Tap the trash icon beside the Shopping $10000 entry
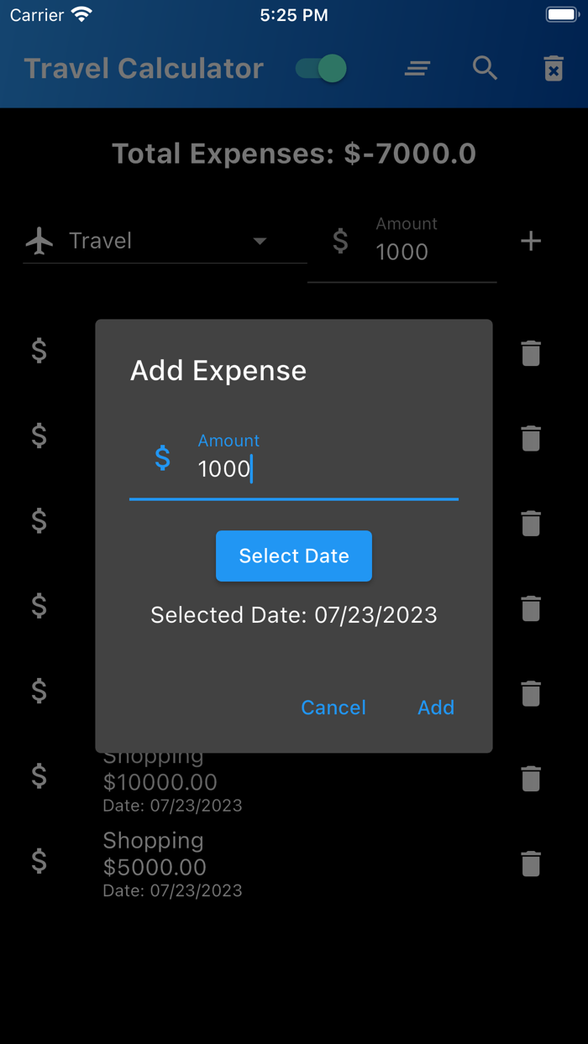The image size is (588, 1044). (530, 779)
